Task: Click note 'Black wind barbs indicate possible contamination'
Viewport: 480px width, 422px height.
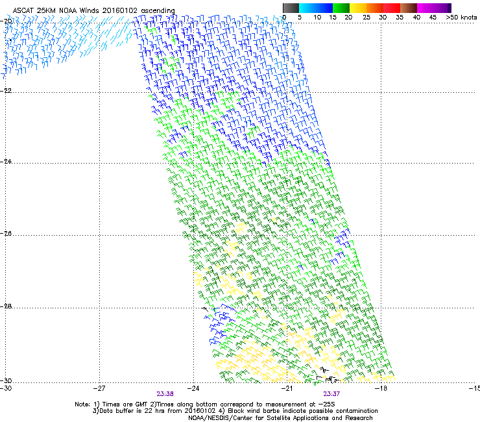Action: pyautogui.click(x=303, y=411)
